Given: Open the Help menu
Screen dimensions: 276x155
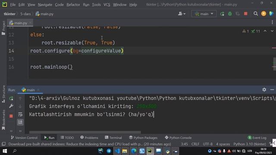Looking at the screenshot, I should click(x=133, y=5).
